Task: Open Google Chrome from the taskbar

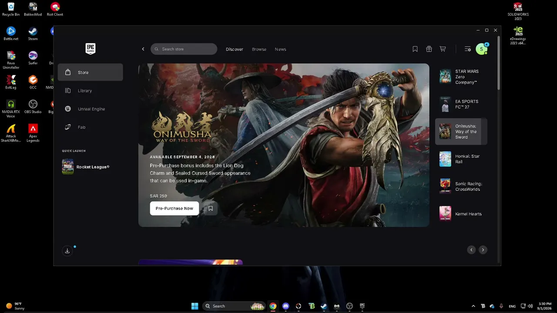Action: pos(273,306)
